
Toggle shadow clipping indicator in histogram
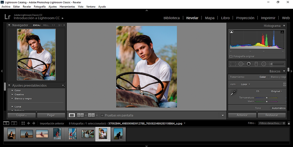pos(231,32)
